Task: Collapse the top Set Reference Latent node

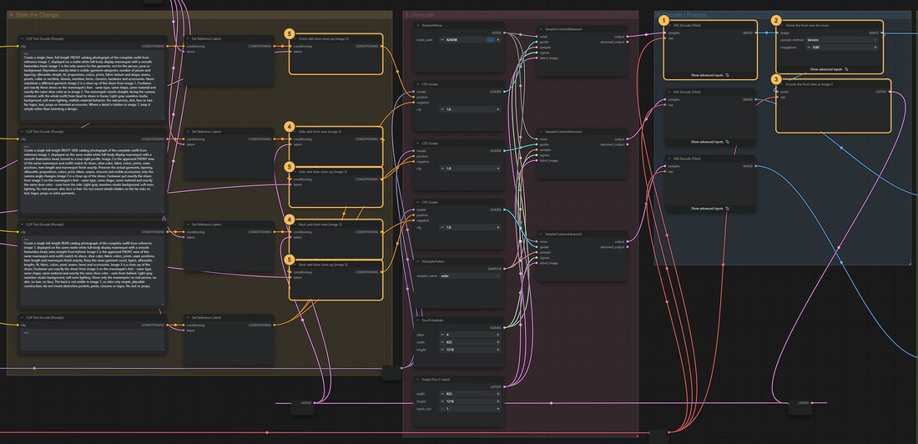Action: (187, 38)
